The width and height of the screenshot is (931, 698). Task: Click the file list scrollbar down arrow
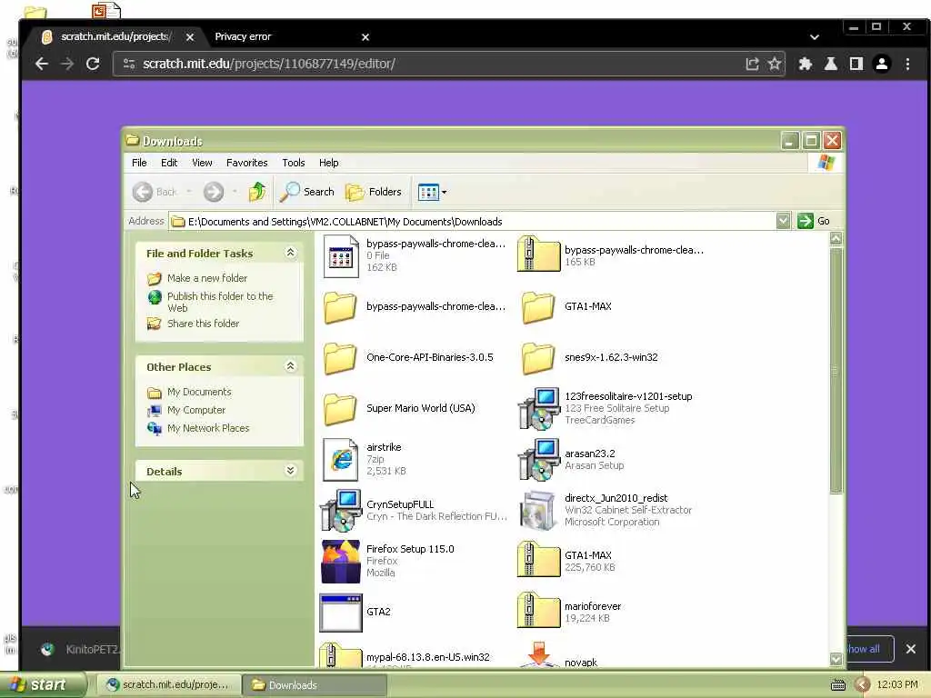[x=836, y=659]
